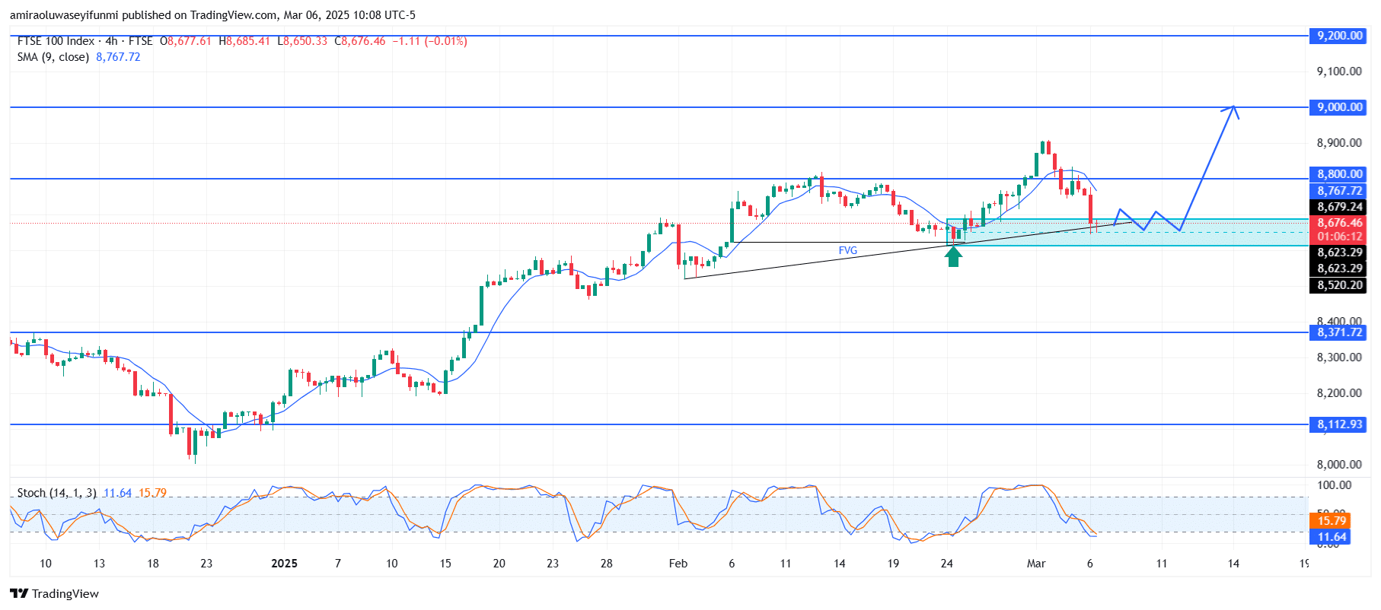1381x610 pixels.
Task: Click the 8,800.00 price level label
Action: click(1339, 174)
